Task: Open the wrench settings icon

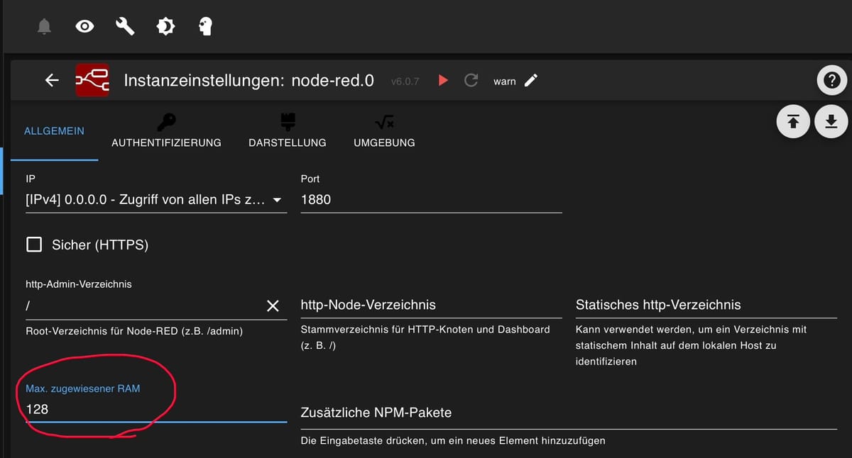Action: point(125,27)
